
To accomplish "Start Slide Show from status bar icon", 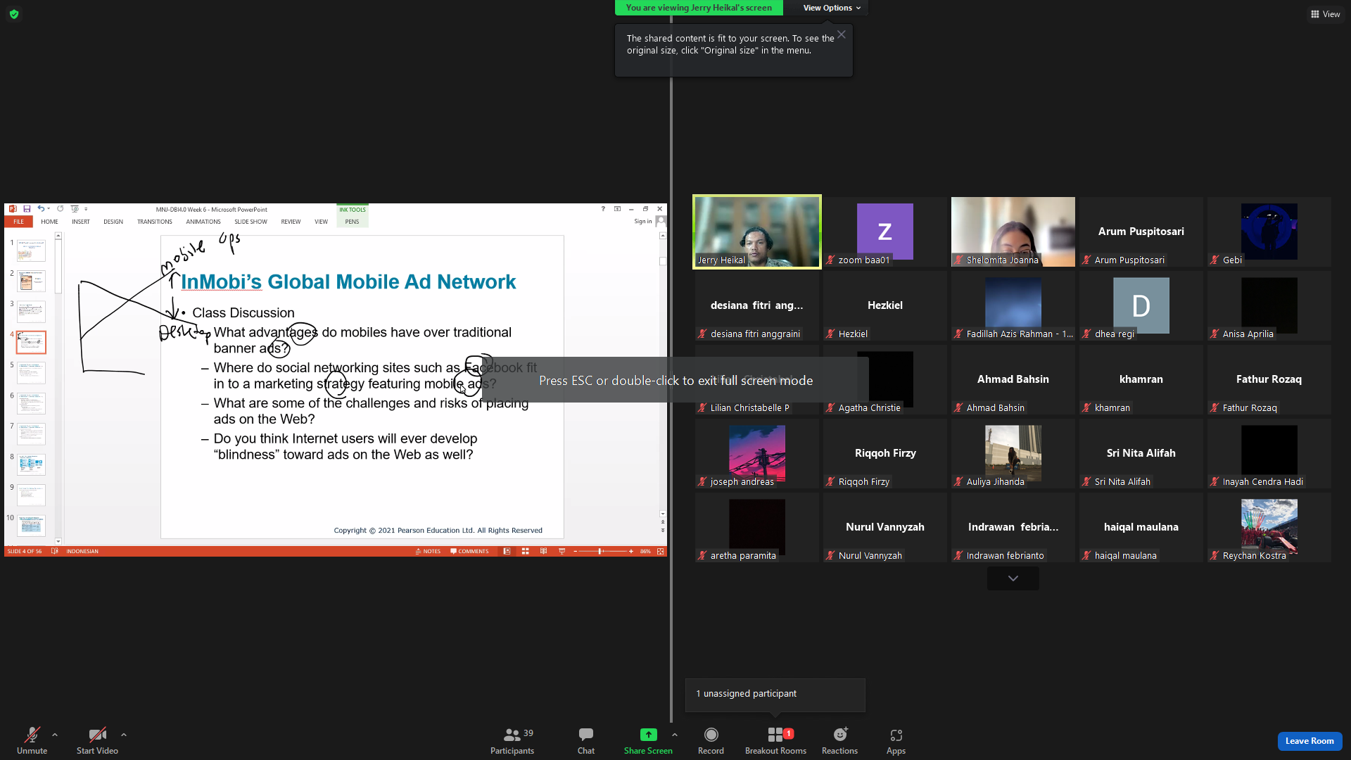I will [x=562, y=552].
